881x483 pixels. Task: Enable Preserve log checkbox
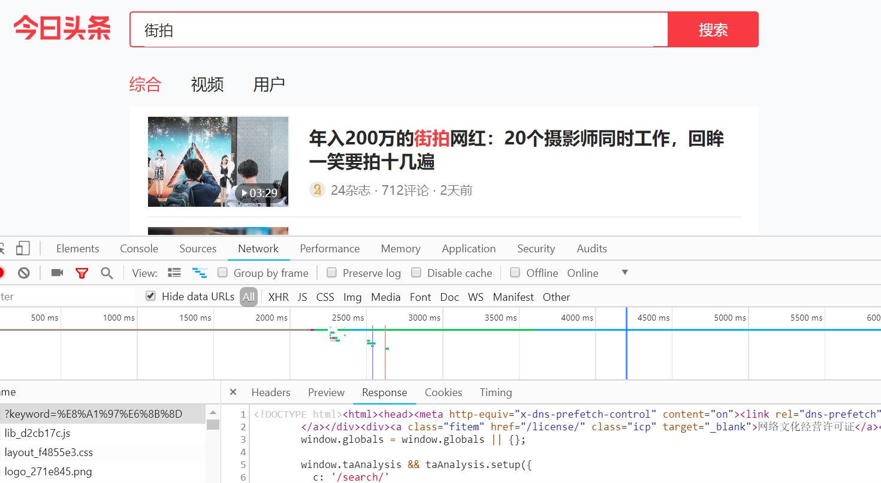coord(331,273)
